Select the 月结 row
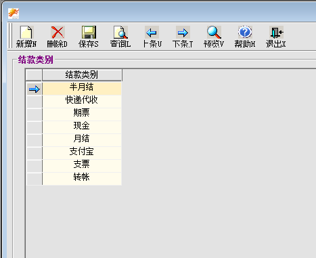Image resolution: width=316 pixels, height=258 pixels. point(82,140)
